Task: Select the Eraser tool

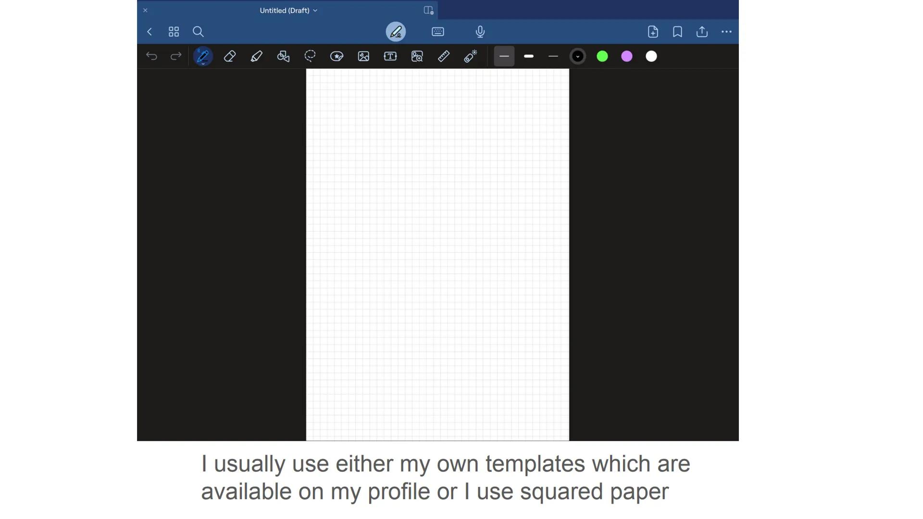Action: click(229, 56)
